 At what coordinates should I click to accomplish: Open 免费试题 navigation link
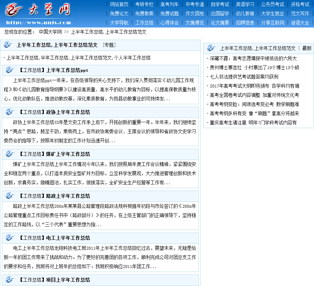click(169, 13)
